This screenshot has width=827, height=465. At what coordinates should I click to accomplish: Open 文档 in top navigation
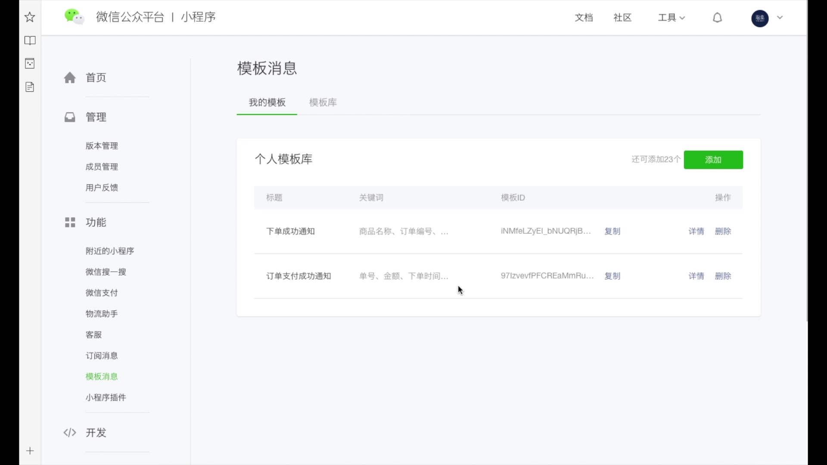point(584,18)
